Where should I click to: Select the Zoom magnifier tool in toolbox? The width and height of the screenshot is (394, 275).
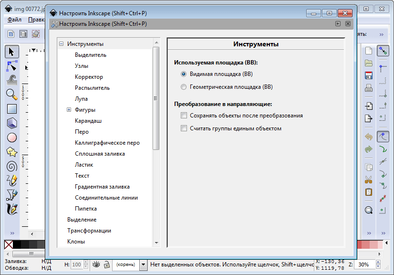[11, 95]
